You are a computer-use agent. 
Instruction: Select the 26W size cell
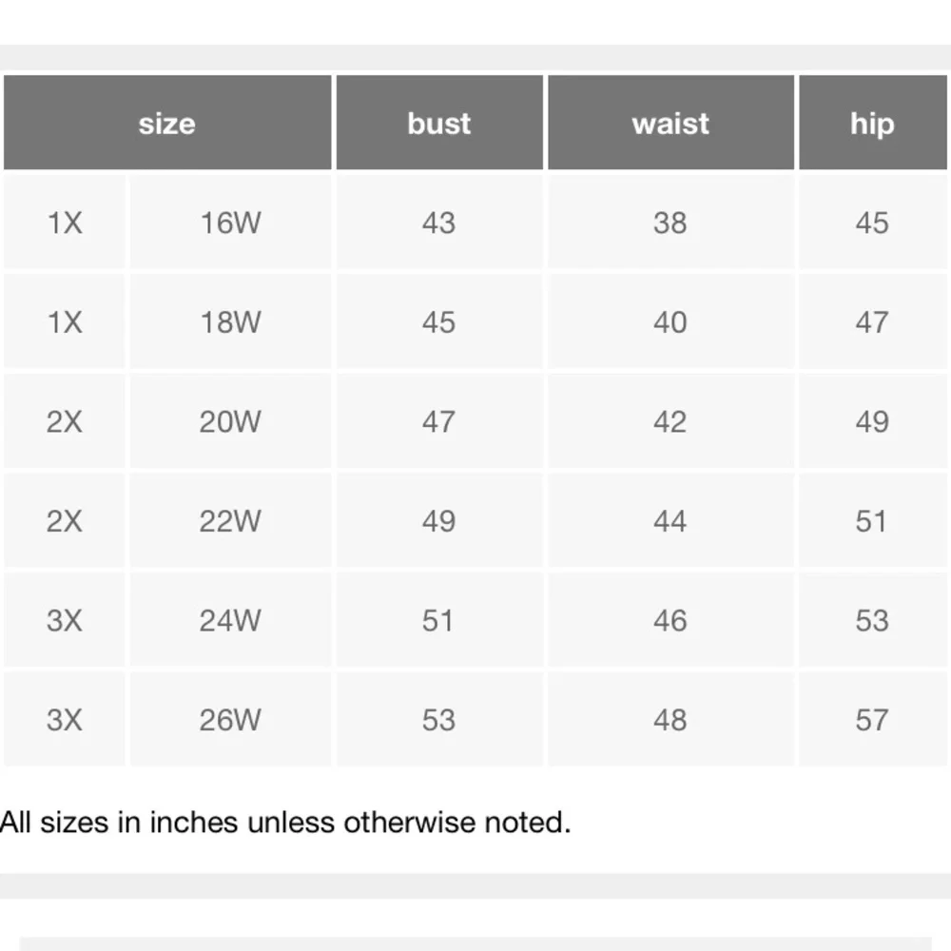tap(230, 720)
